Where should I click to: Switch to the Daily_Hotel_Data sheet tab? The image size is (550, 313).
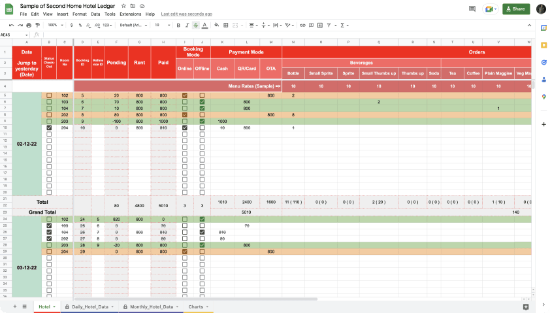click(89, 306)
